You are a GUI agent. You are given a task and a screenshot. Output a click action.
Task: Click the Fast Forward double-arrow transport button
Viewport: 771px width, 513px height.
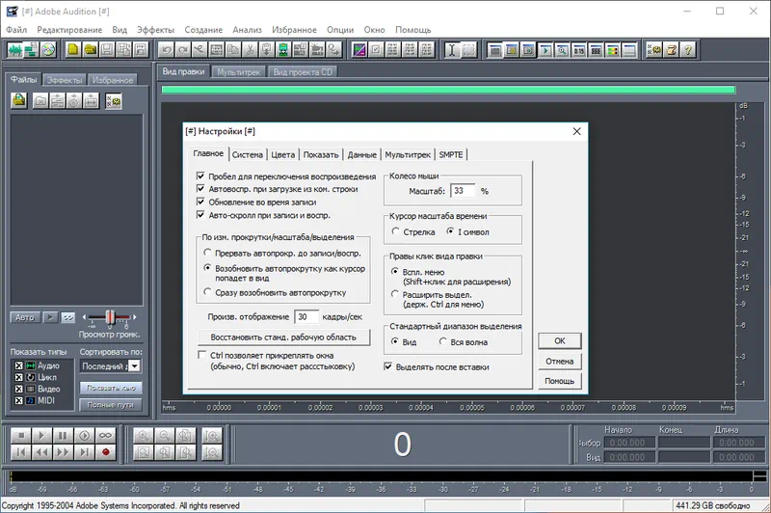click(63, 452)
